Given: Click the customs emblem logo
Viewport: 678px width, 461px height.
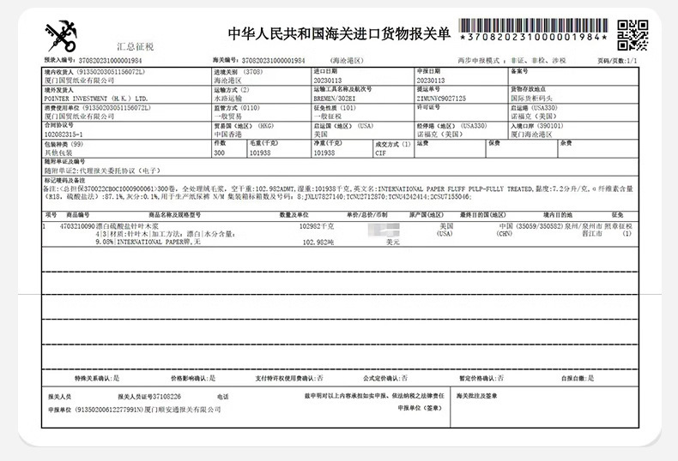Looking at the screenshot, I should 61,36.
